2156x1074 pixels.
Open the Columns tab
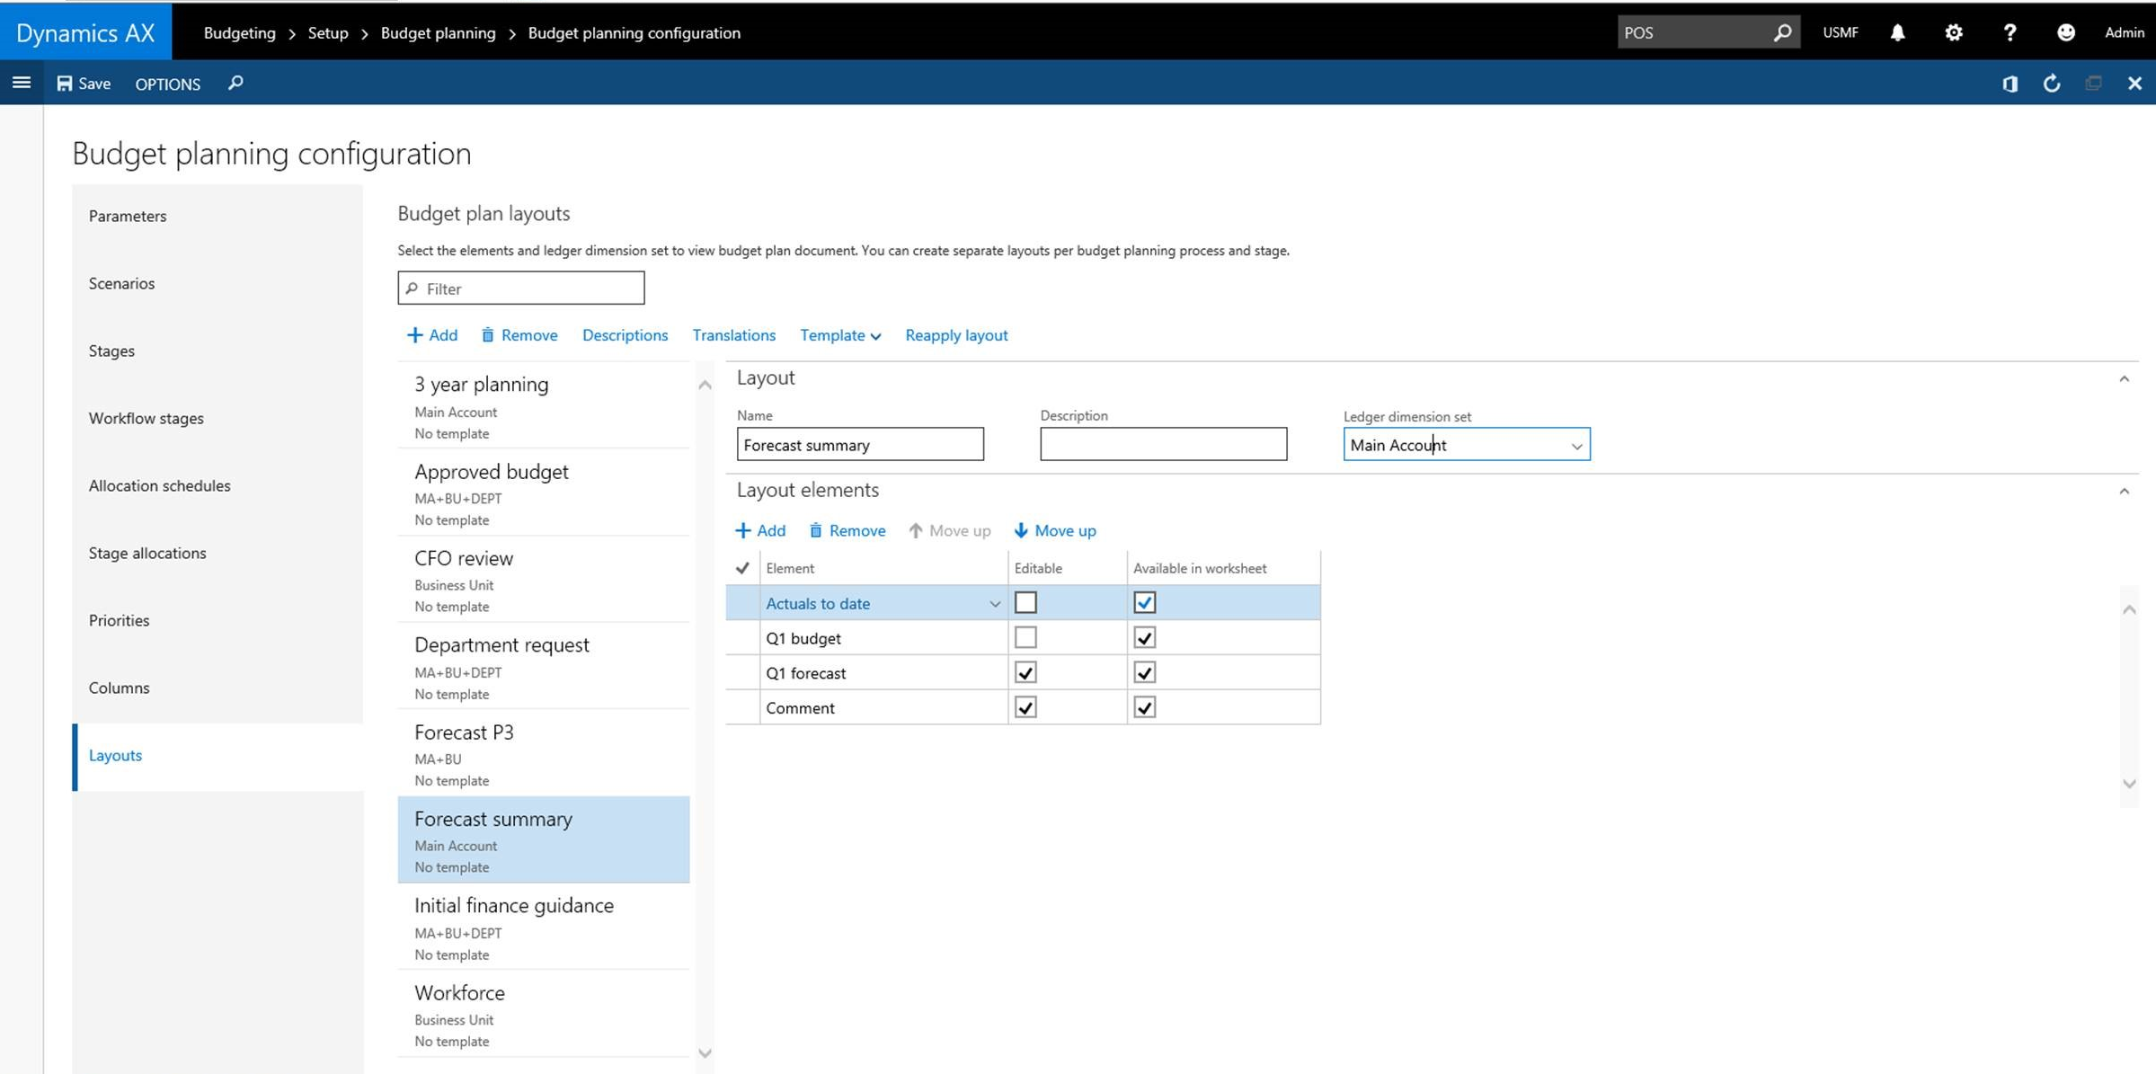pyautogui.click(x=217, y=688)
